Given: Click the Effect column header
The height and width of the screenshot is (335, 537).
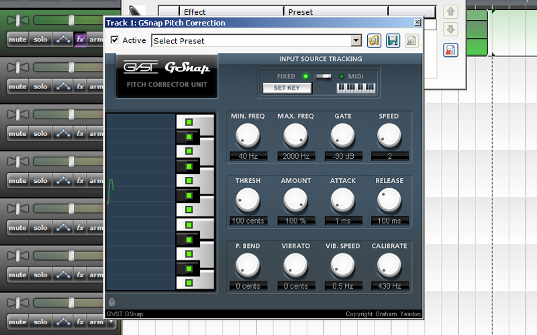Looking at the screenshot, I should coord(231,12).
